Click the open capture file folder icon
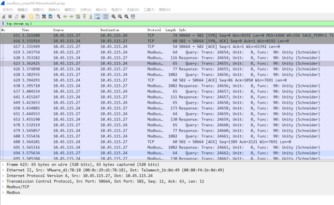 coord(30,16)
